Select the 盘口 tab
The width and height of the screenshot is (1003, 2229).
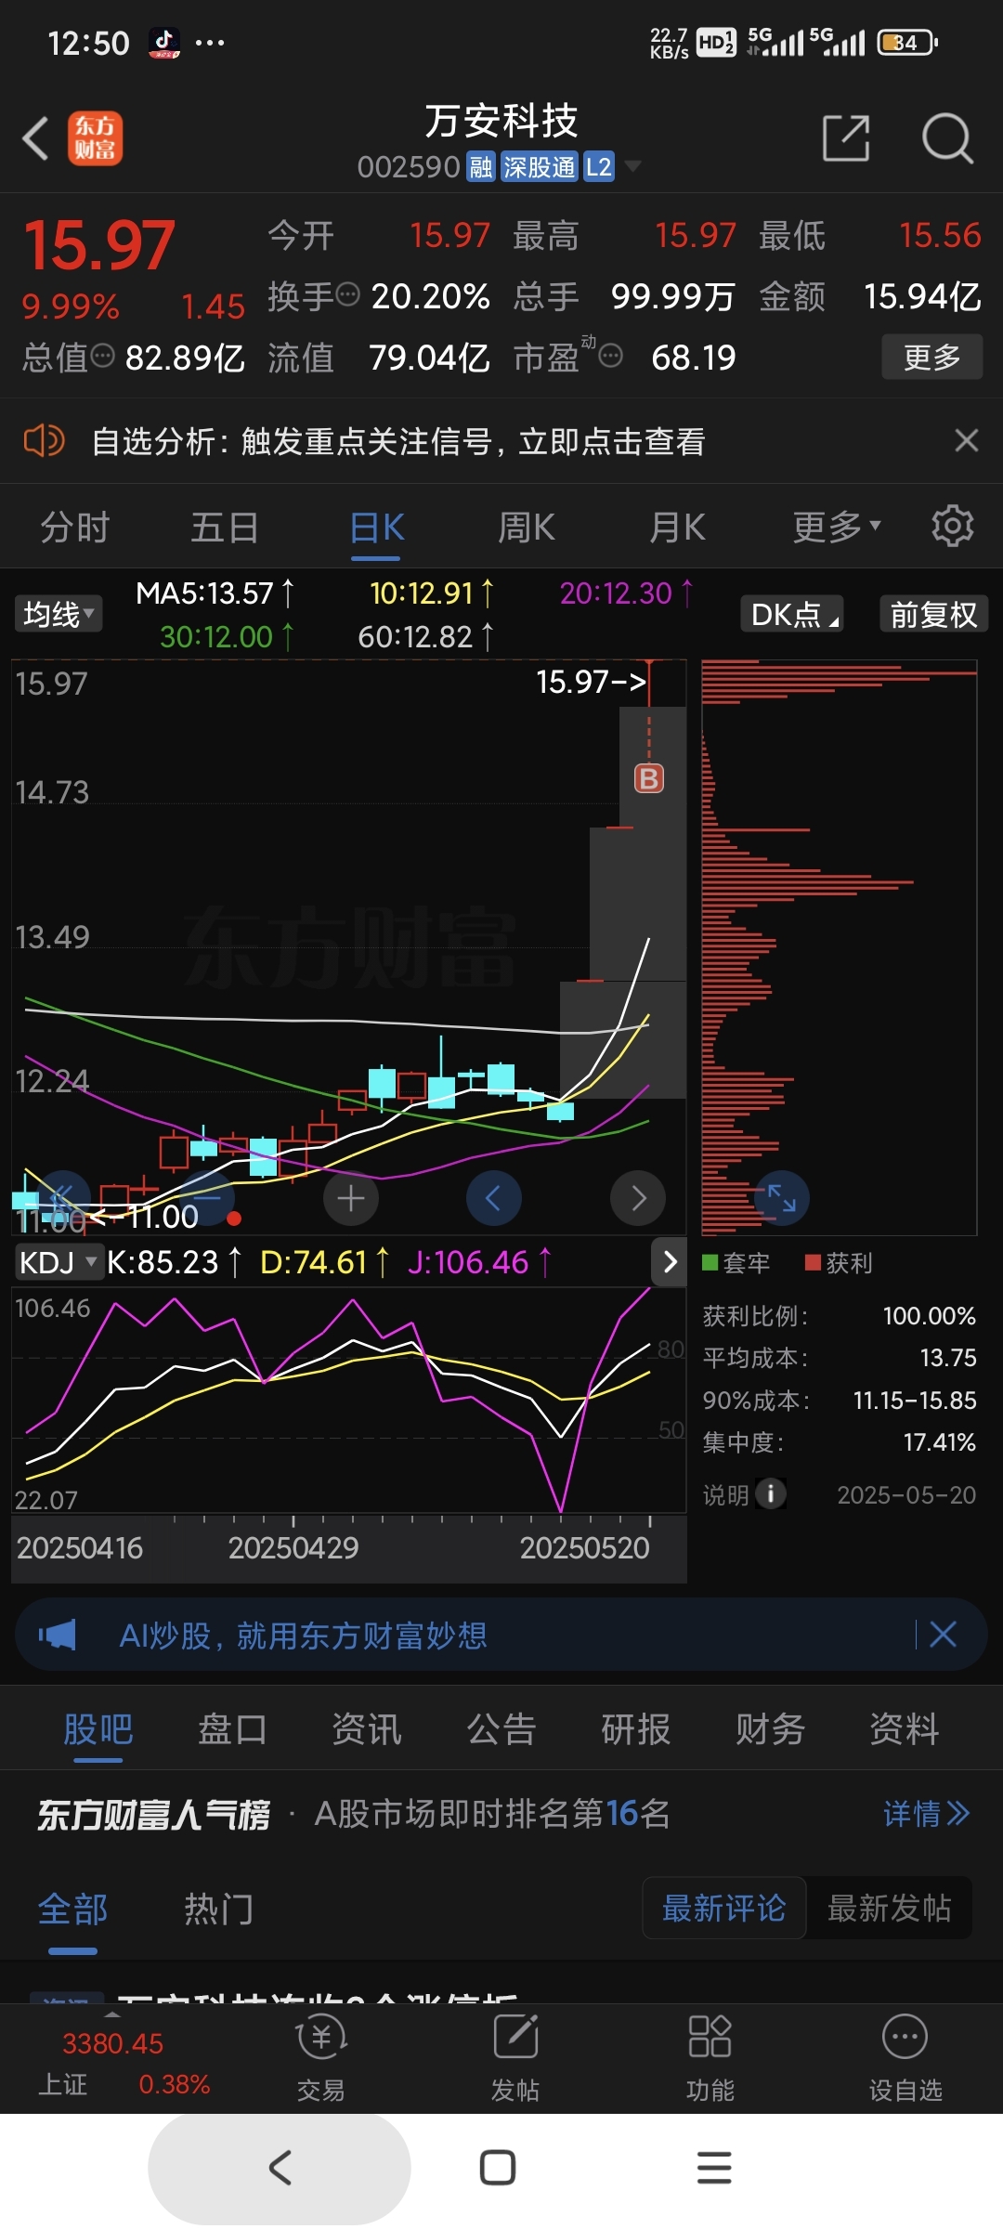[232, 1729]
